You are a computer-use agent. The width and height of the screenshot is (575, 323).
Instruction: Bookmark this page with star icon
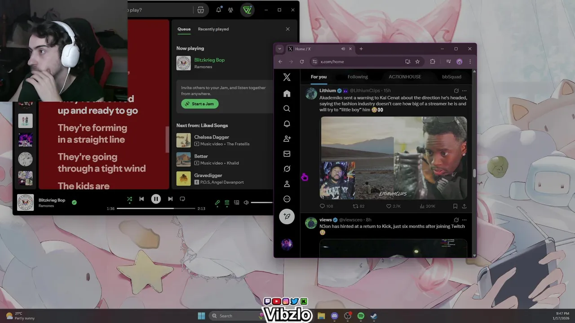click(x=417, y=61)
